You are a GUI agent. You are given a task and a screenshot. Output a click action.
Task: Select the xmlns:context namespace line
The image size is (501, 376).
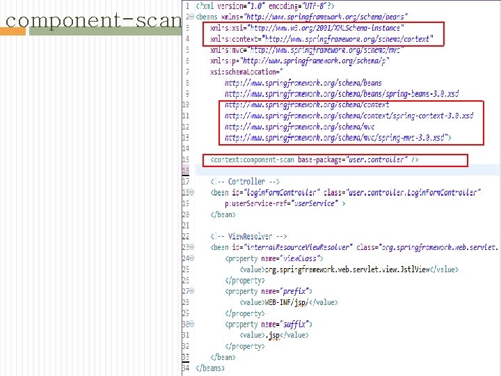(x=321, y=39)
